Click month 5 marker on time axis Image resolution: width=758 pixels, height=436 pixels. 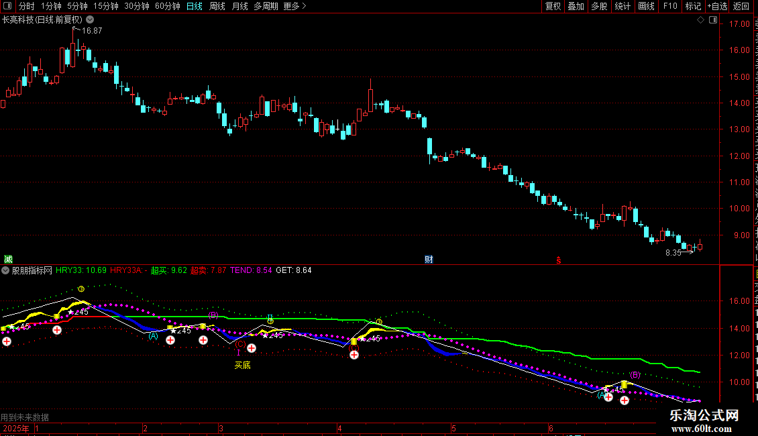[x=453, y=428]
